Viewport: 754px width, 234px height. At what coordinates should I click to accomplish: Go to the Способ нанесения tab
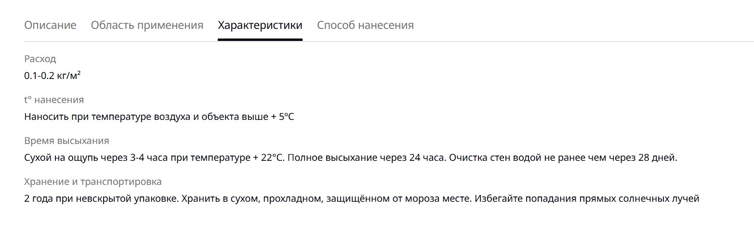pyautogui.click(x=365, y=26)
